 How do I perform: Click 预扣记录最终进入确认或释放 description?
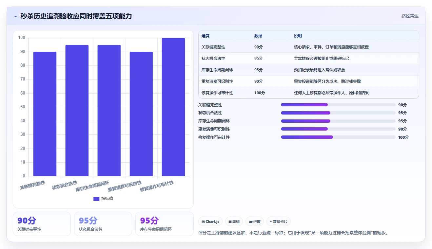point(320,70)
